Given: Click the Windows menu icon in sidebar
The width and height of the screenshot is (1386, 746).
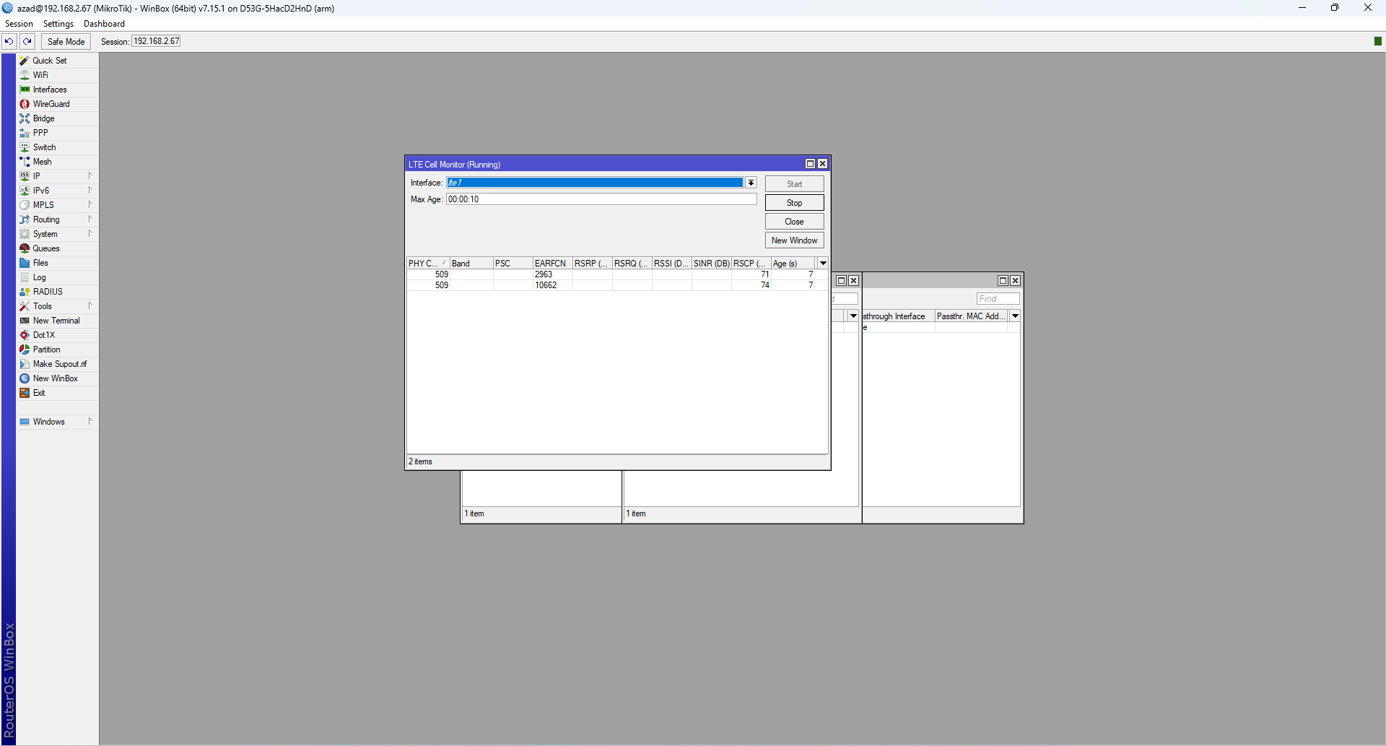Looking at the screenshot, I should 25,422.
